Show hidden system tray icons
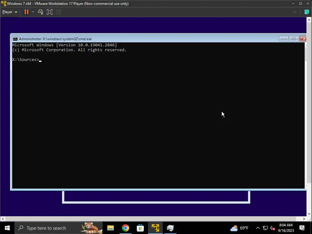The height and width of the screenshot is (234, 312). (x=258, y=228)
